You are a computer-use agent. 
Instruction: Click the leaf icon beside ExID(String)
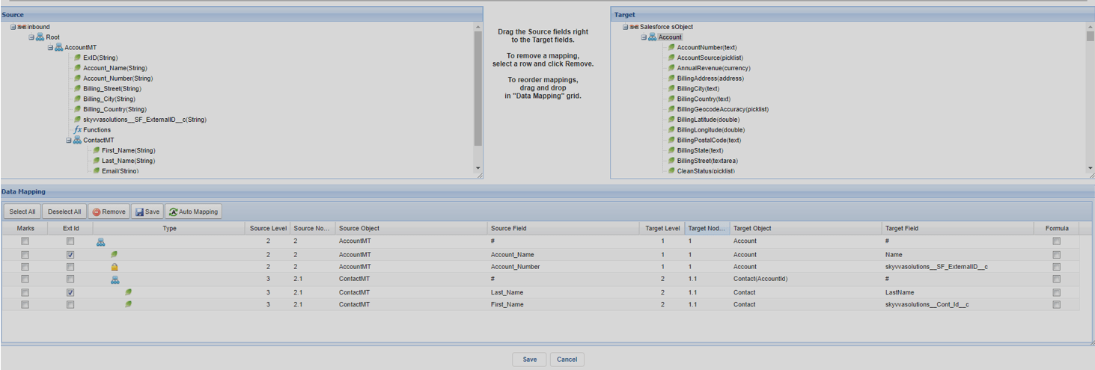tap(77, 58)
